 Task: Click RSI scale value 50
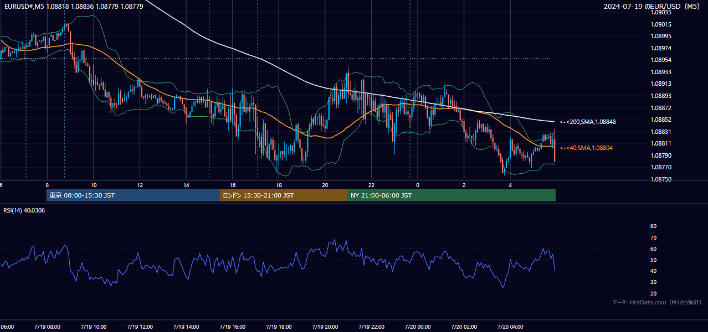[653, 260]
